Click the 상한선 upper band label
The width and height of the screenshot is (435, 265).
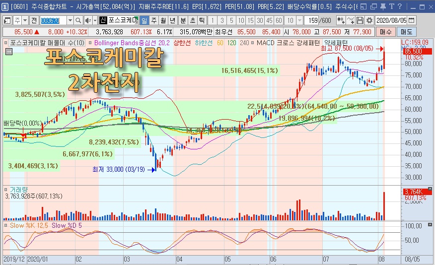tap(182, 43)
